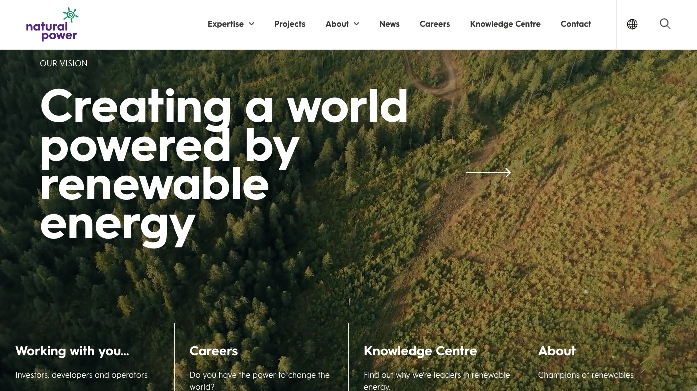Click 'Champions of renewables' text
697x391 pixels.
point(586,375)
